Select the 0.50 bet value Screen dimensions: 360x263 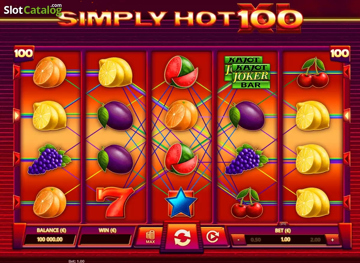point(256,240)
